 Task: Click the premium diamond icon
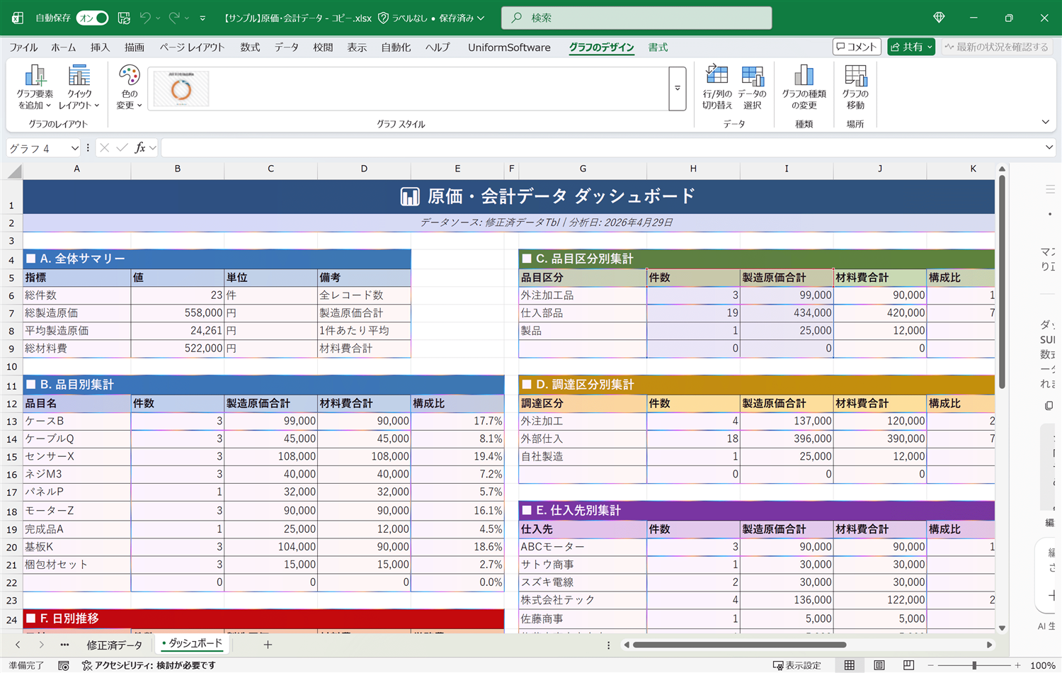click(939, 18)
